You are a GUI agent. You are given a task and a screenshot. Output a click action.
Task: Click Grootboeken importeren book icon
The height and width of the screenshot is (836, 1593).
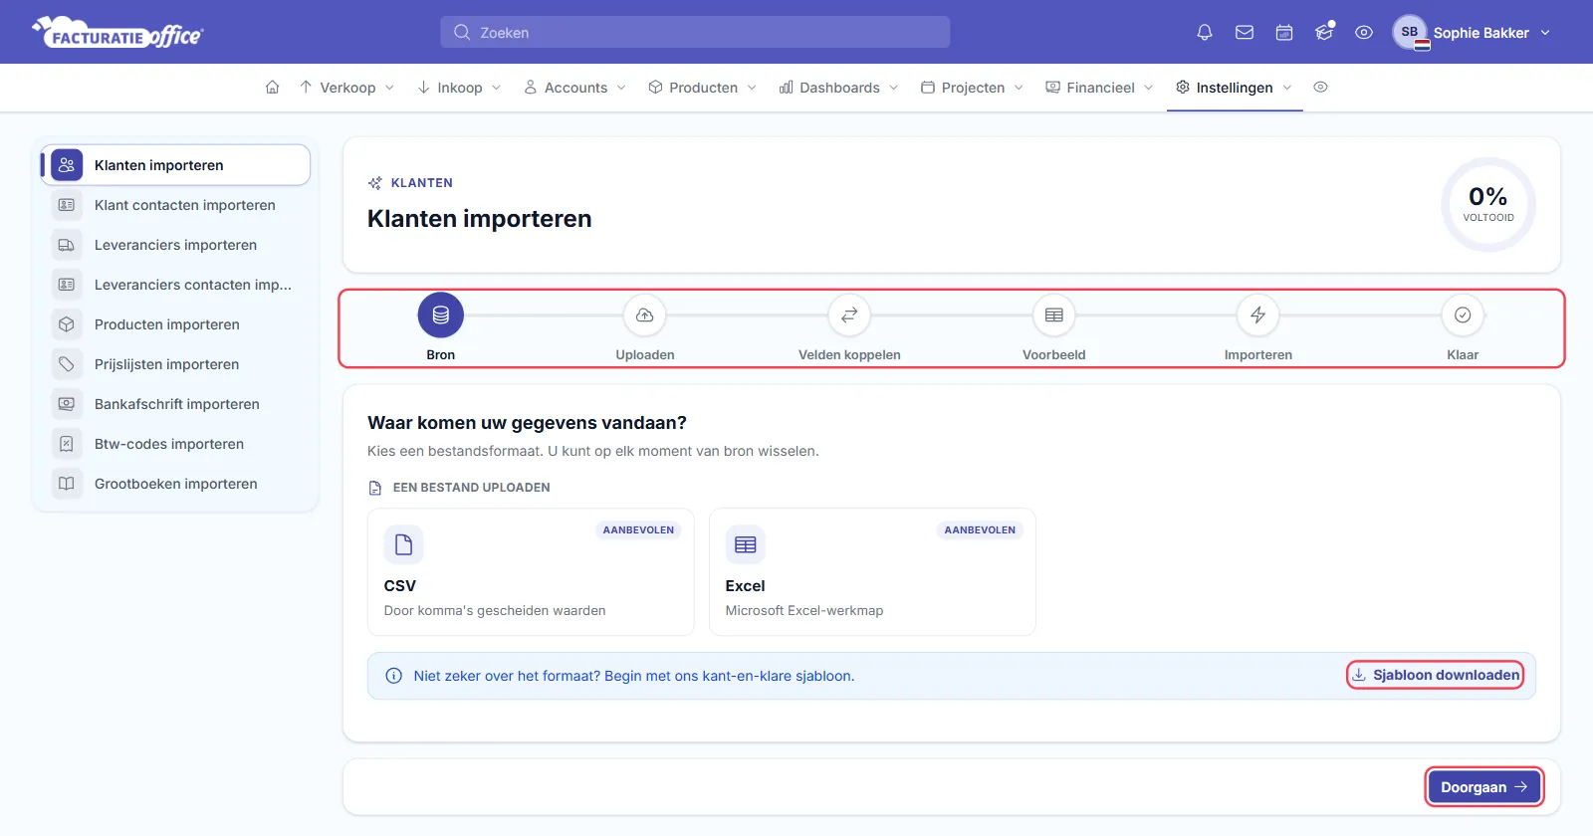point(67,484)
